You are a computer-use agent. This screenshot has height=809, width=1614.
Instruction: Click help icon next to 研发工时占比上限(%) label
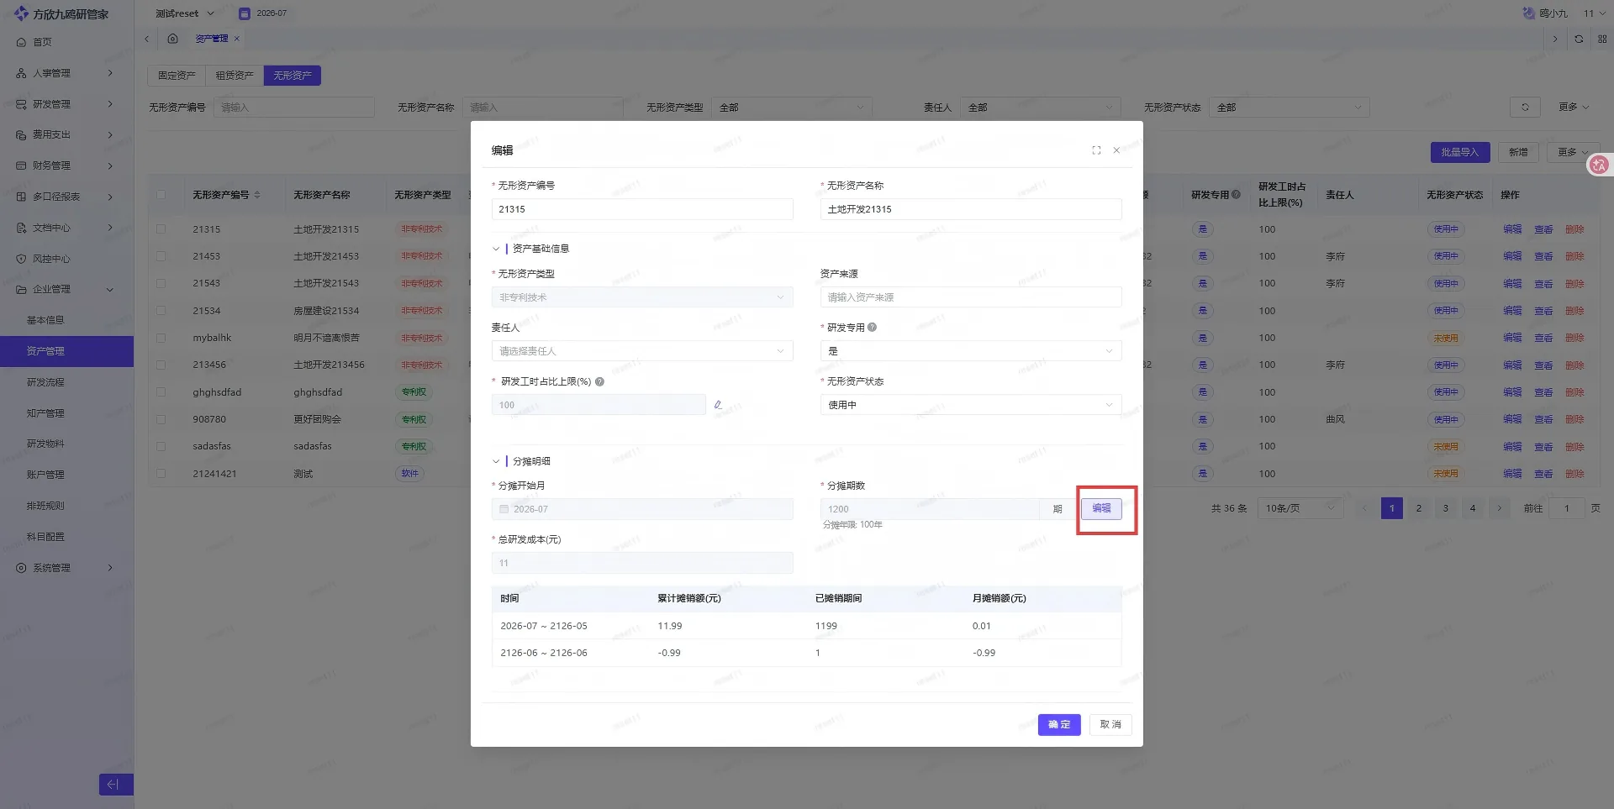pos(599,381)
